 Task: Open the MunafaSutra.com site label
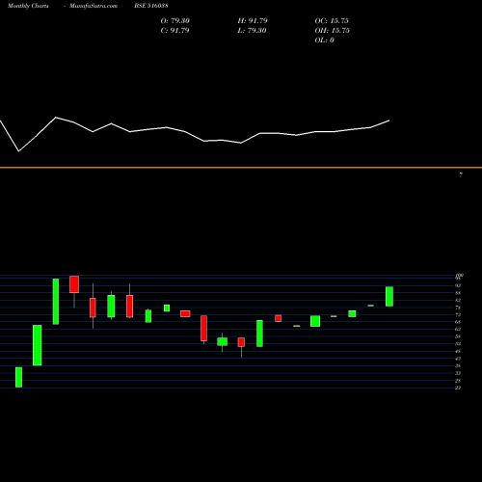point(94,6)
